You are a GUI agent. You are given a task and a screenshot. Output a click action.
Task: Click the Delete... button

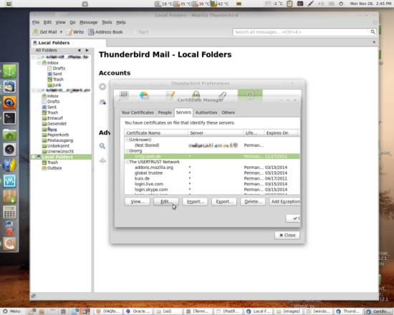(x=253, y=202)
